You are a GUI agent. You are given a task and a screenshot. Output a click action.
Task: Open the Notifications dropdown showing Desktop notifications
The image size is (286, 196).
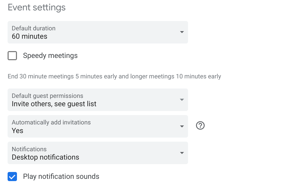(98, 153)
